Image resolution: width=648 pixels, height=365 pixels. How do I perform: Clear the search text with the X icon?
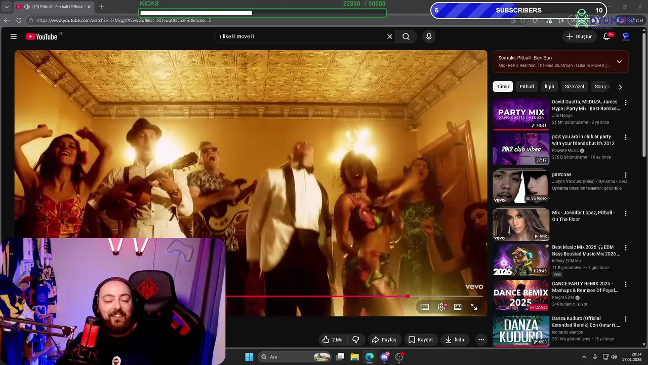(390, 36)
